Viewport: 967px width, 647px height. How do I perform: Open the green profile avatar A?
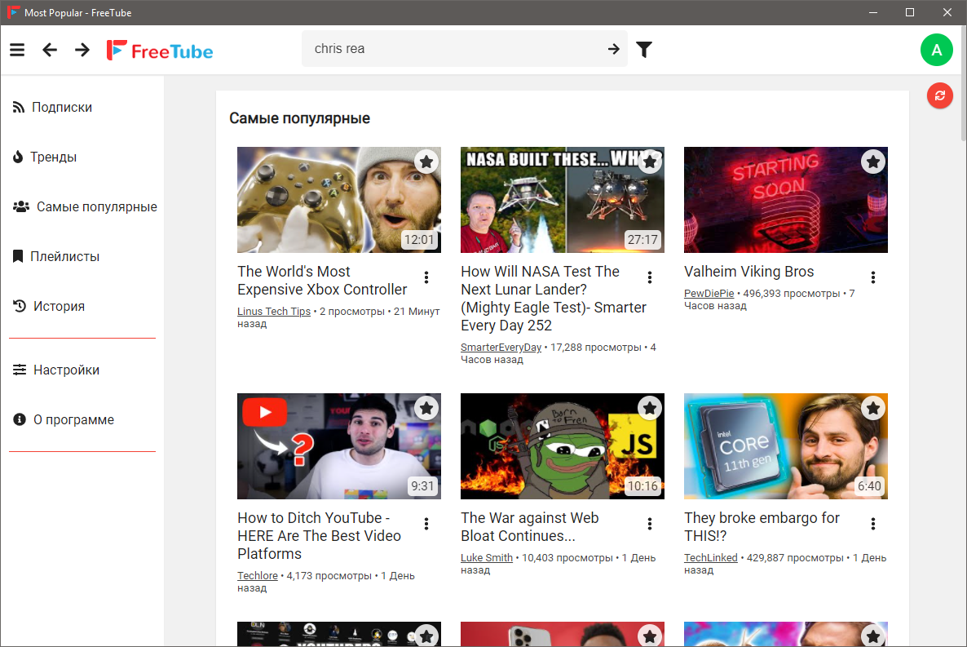click(x=936, y=50)
